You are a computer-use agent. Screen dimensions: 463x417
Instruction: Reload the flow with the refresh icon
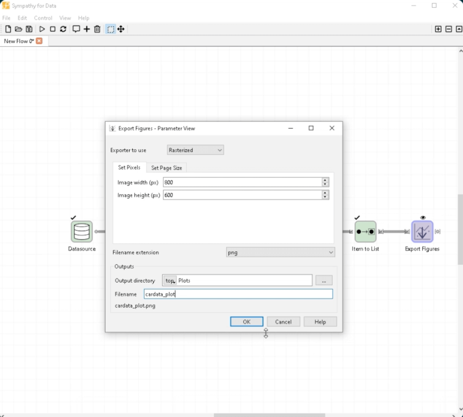click(x=63, y=29)
